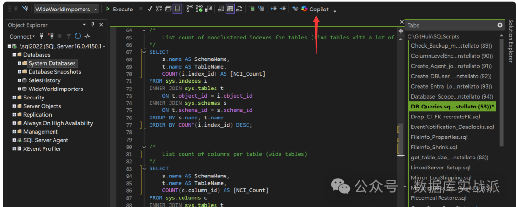Image resolution: width=516 pixels, height=207 pixels.
Task: Click the Increase Indent icon
Action: pyautogui.click(x=282, y=9)
